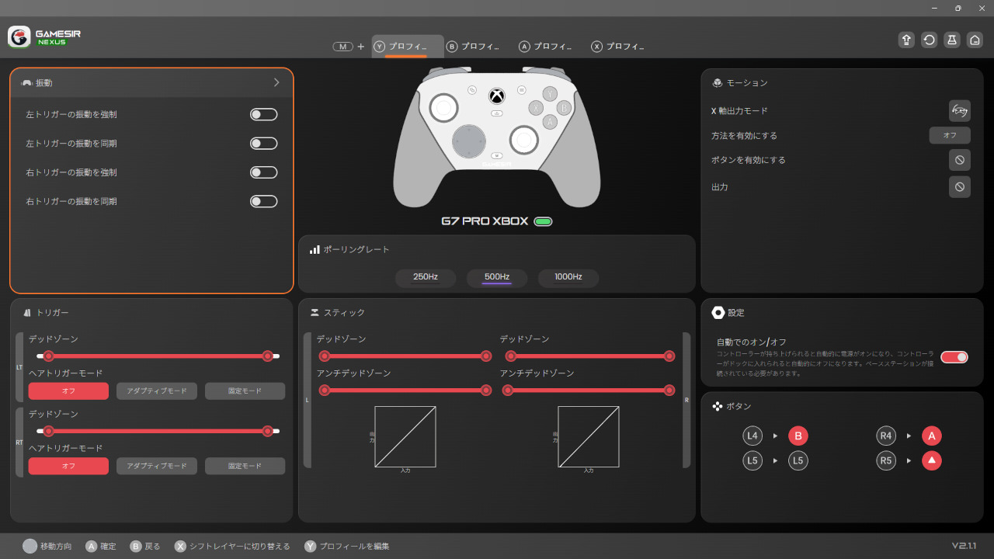Open the モーション panel header
The height and width of the screenshot is (559, 994).
740,83
